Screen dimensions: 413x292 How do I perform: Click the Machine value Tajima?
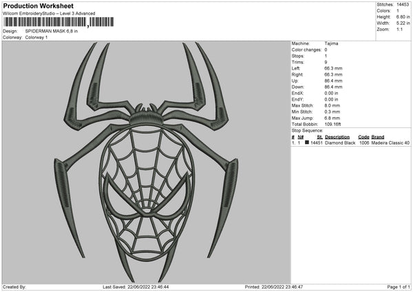coord(331,43)
